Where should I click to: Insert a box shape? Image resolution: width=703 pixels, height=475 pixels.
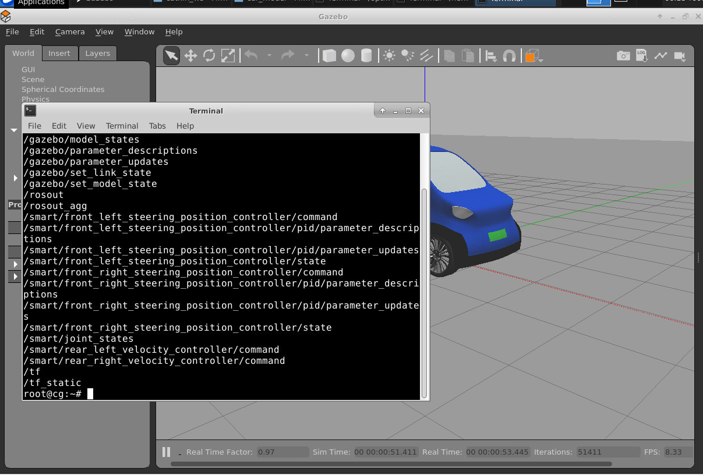tap(329, 56)
